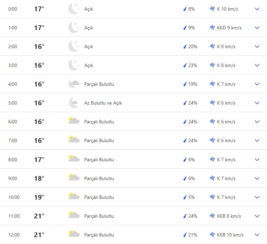
Task: Click the moon icon in the 5:00 row
Action: coord(74,103)
